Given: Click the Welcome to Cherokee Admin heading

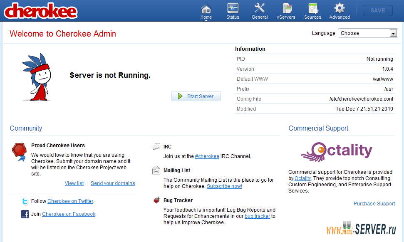Looking at the screenshot, I should pos(63,34).
